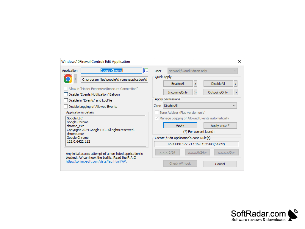Click the x.x.x.x/0:y rule button
305x229 pixels.
226,152
